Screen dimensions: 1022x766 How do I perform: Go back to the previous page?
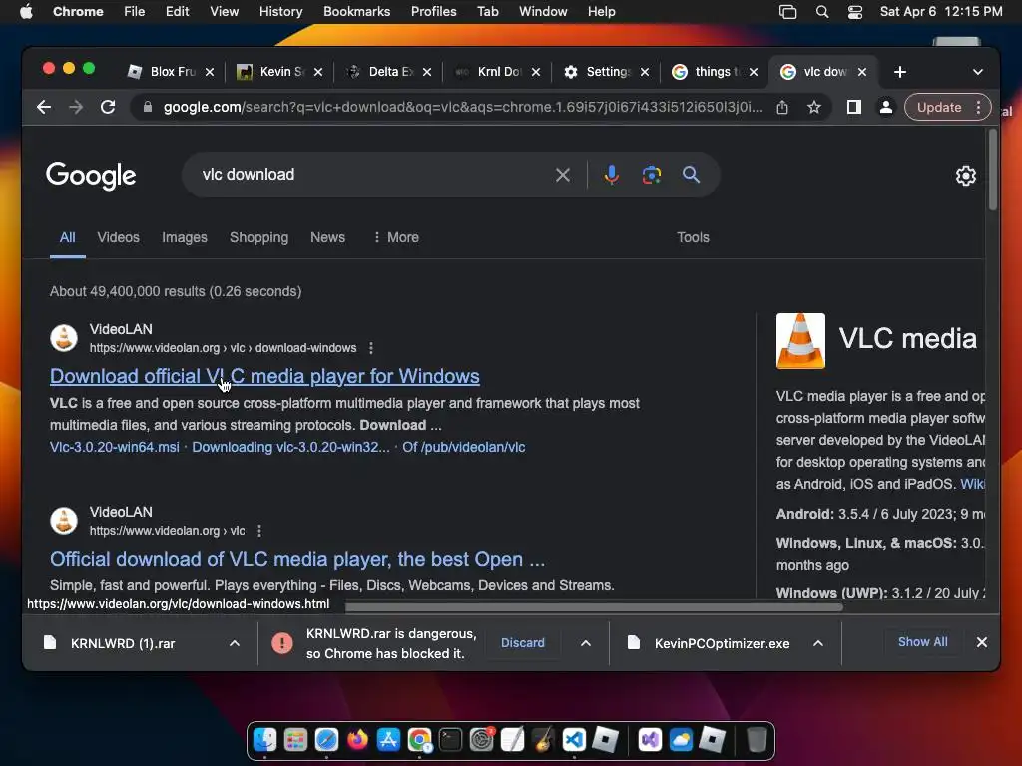point(44,107)
